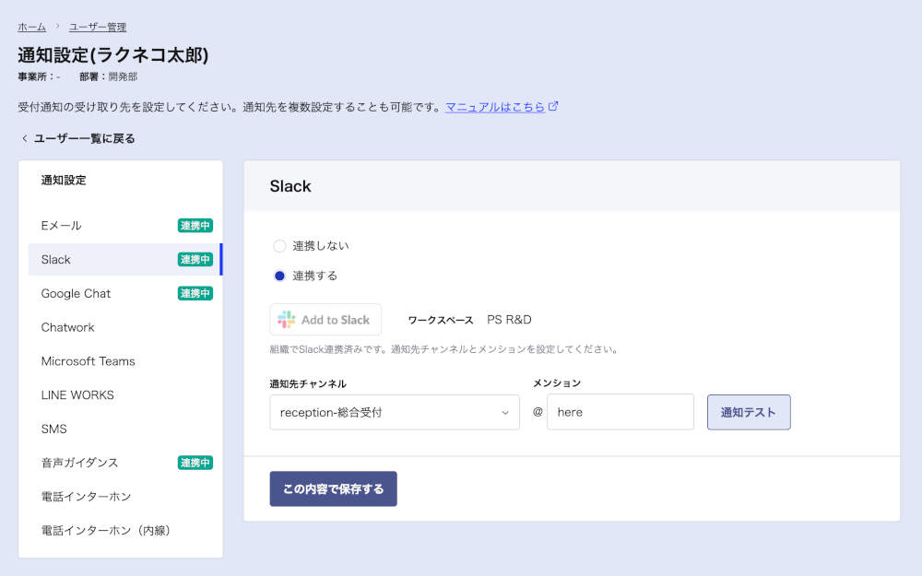Click the メンション field label

tap(557, 383)
